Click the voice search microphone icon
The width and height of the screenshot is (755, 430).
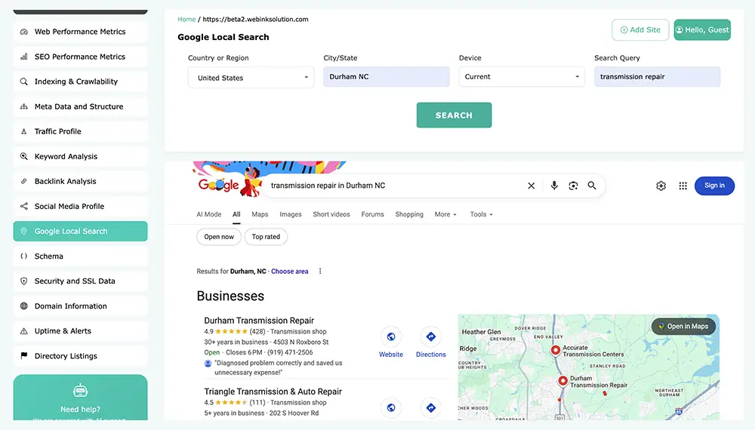[x=554, y=186]
